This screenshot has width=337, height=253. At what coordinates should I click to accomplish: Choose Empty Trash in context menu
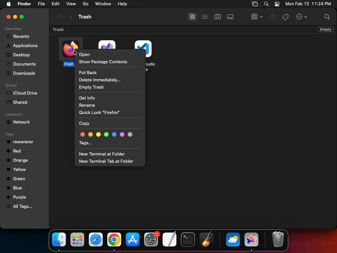110,87
